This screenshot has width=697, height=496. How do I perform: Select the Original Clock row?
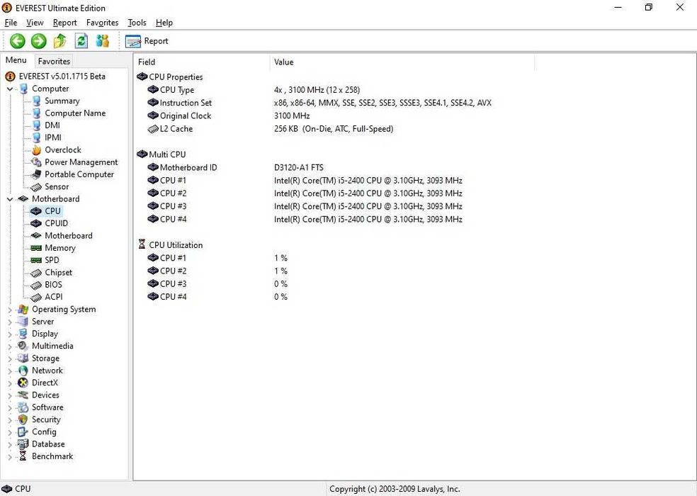(334, 115)
